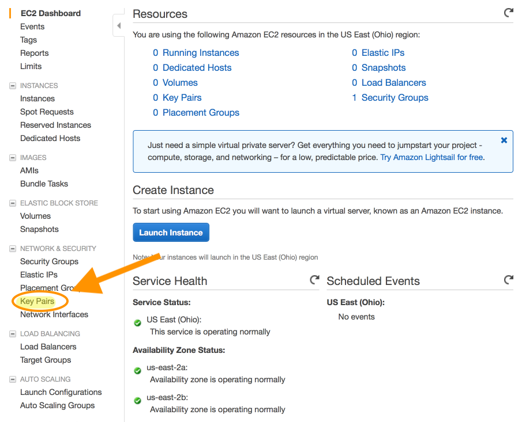Click the Launch Instance button
522x422 pixels.
coord(171,232)
